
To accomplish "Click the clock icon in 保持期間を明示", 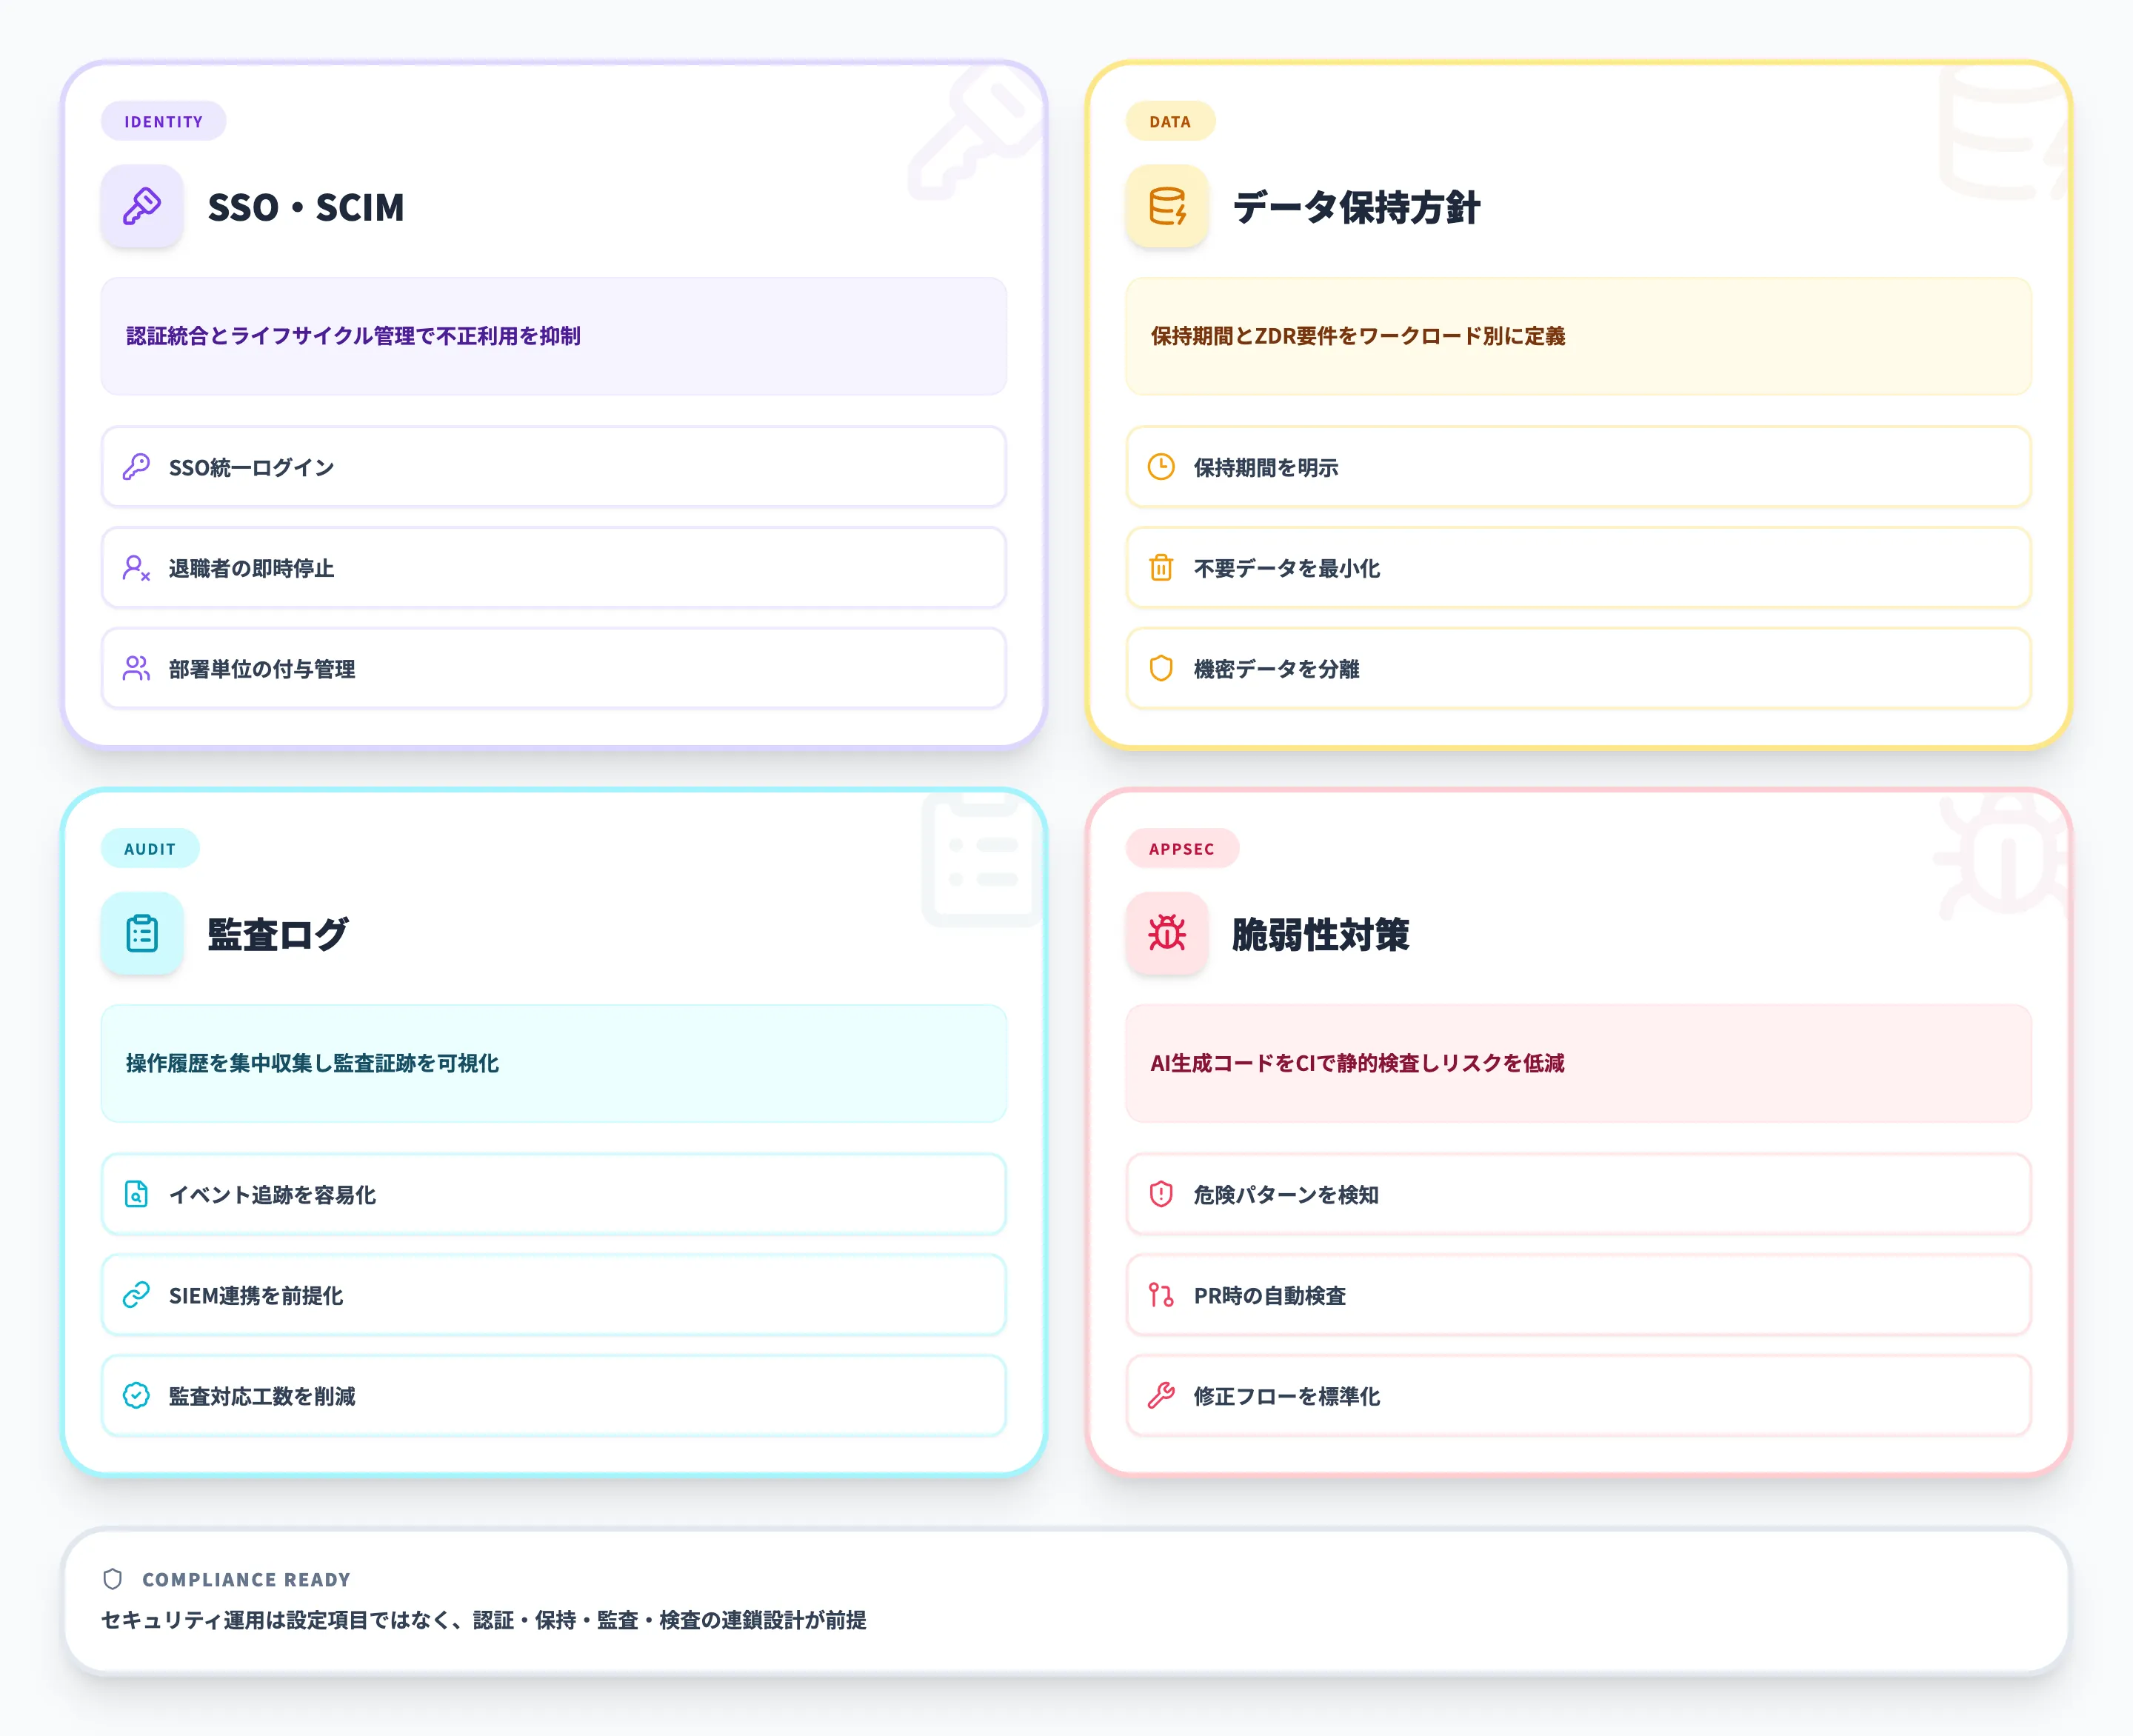I will (1160, 467).
